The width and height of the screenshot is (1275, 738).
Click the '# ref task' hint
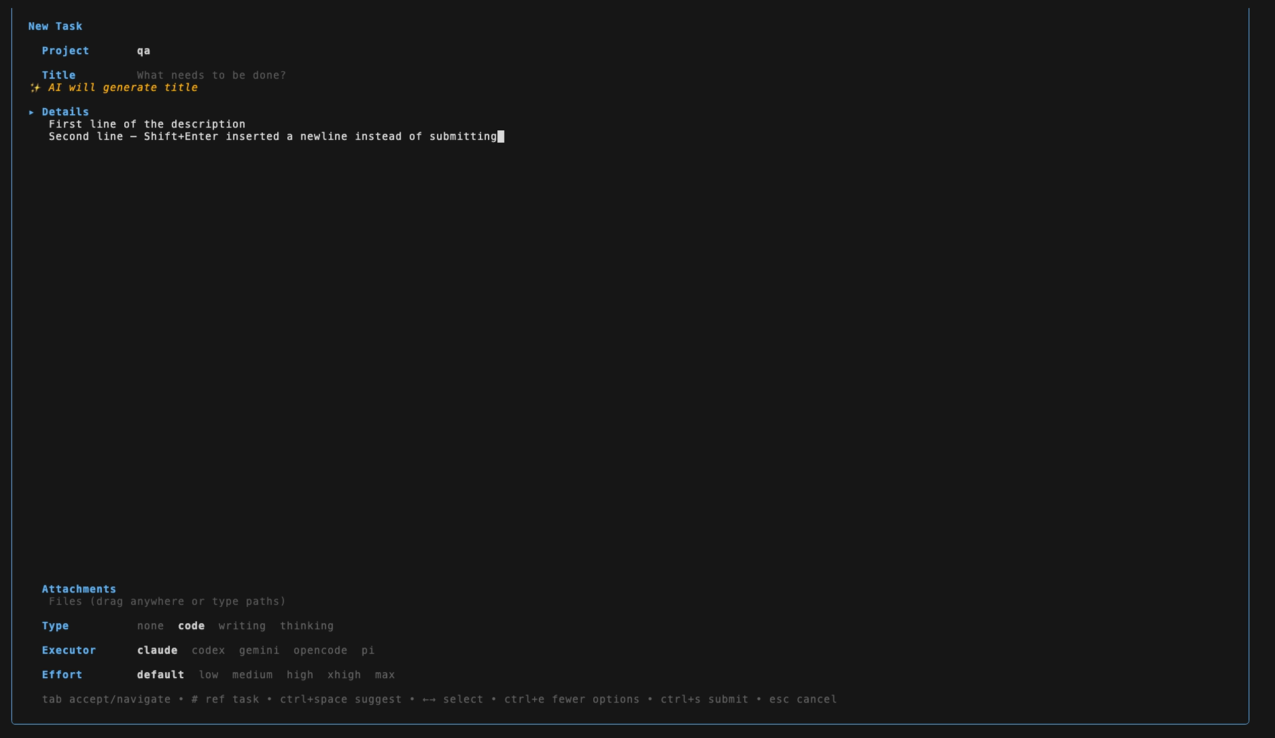click(x=225, y=699)
